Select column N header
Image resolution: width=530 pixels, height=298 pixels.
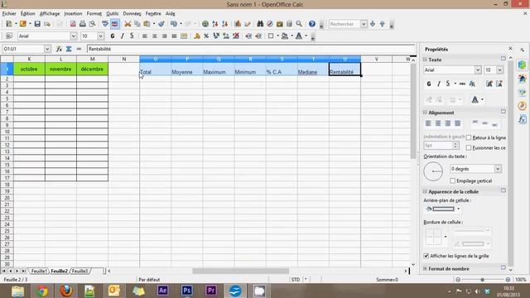click(124, 59)
